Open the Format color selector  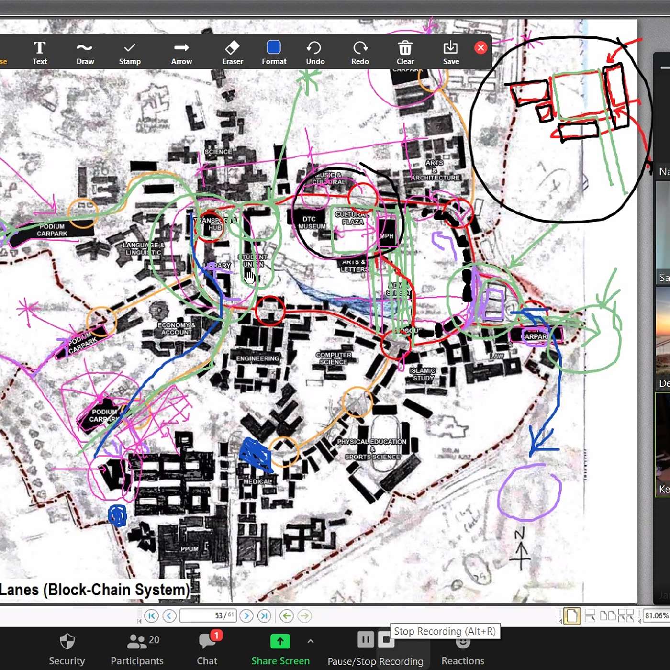click(273, 52)
